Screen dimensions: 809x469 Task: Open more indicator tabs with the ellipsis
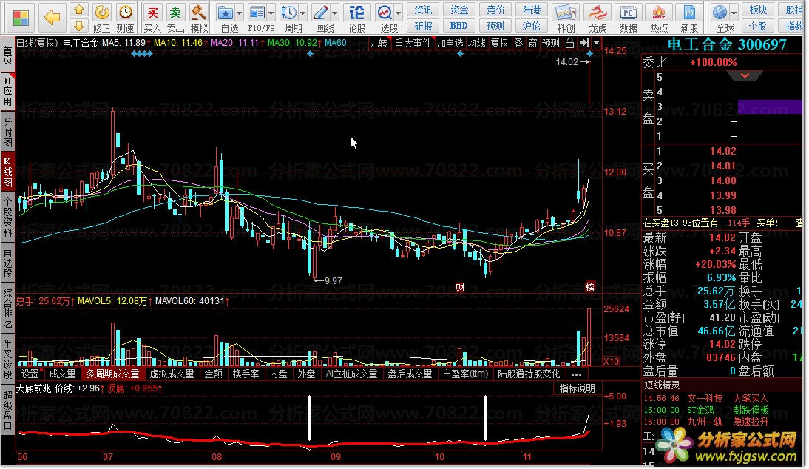tap(576, 374)
